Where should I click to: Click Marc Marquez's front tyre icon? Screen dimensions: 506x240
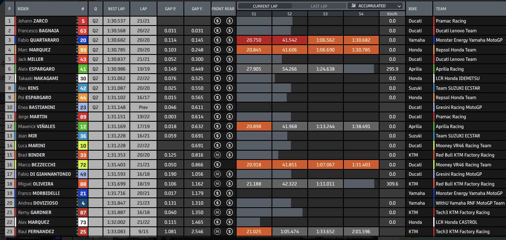pos(217,50)
